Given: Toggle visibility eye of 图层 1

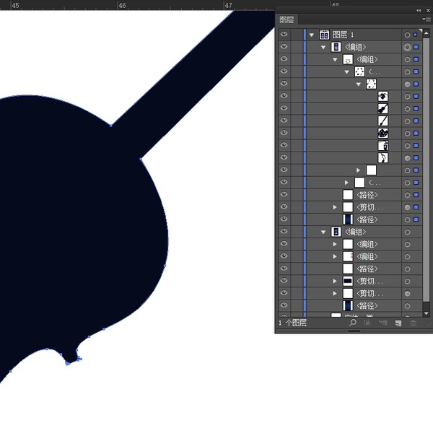Looking at the screenshot, I should 284,34.
